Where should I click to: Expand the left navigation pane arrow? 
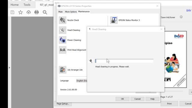coord(9,67)
